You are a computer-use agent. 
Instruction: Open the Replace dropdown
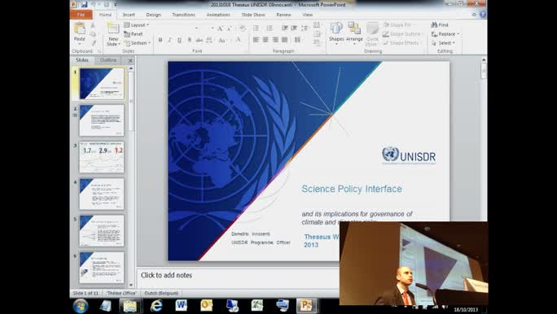click(x=445, y=34)
